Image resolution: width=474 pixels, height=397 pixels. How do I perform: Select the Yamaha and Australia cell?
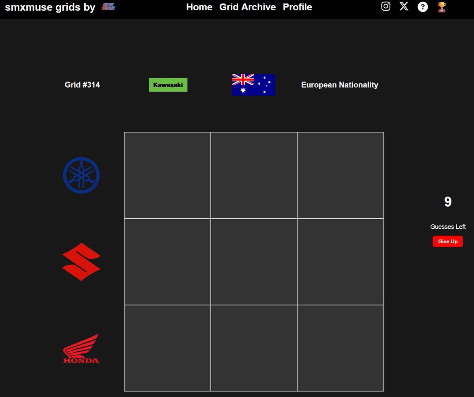[254, 175]
